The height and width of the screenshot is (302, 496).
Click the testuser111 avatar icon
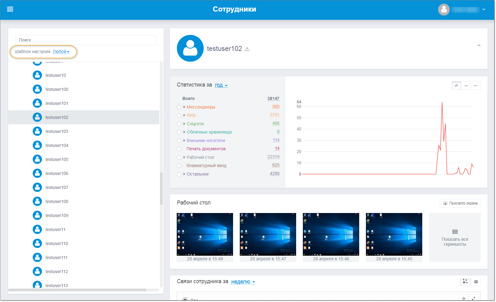pyautogui.click(x=37, y=258)
